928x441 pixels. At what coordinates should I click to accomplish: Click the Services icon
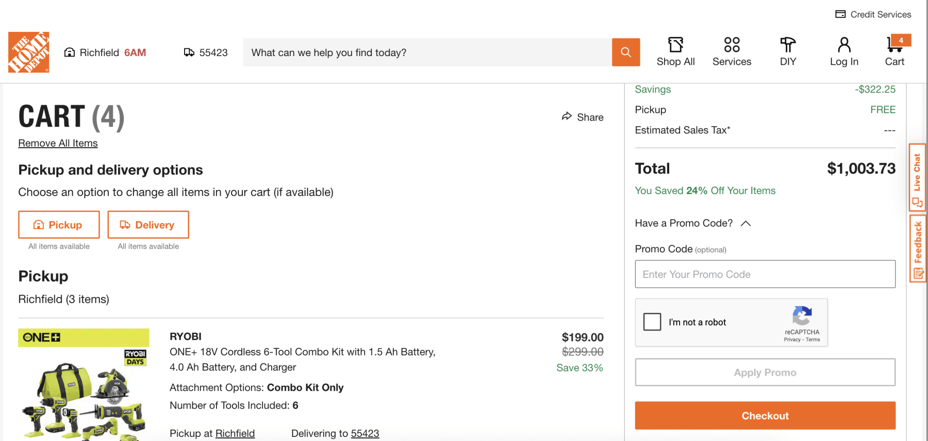click(x=732, y=45)
